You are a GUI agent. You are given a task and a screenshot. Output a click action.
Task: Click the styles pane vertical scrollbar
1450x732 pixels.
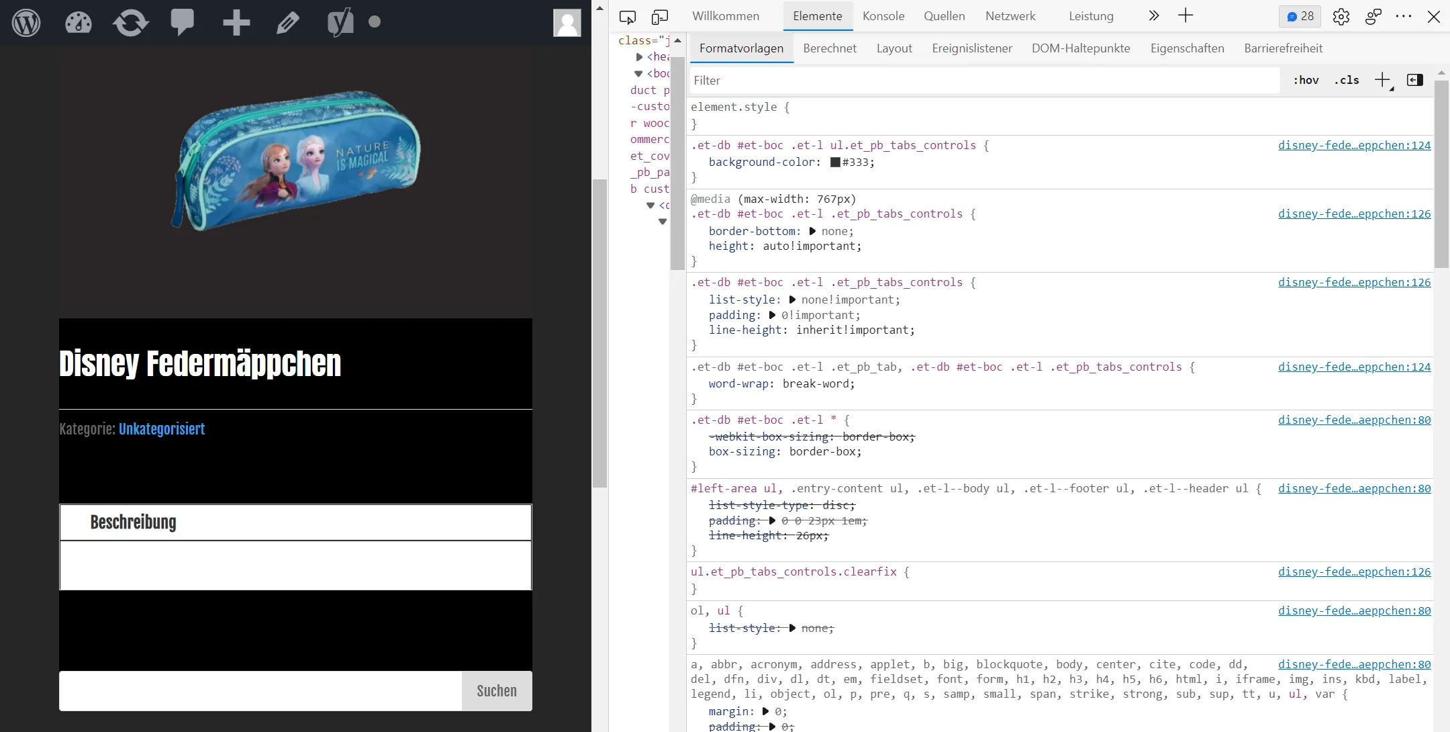(1441, 174)
